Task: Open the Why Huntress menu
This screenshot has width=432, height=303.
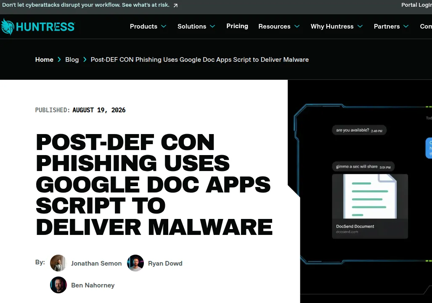Action: [332, 26]
